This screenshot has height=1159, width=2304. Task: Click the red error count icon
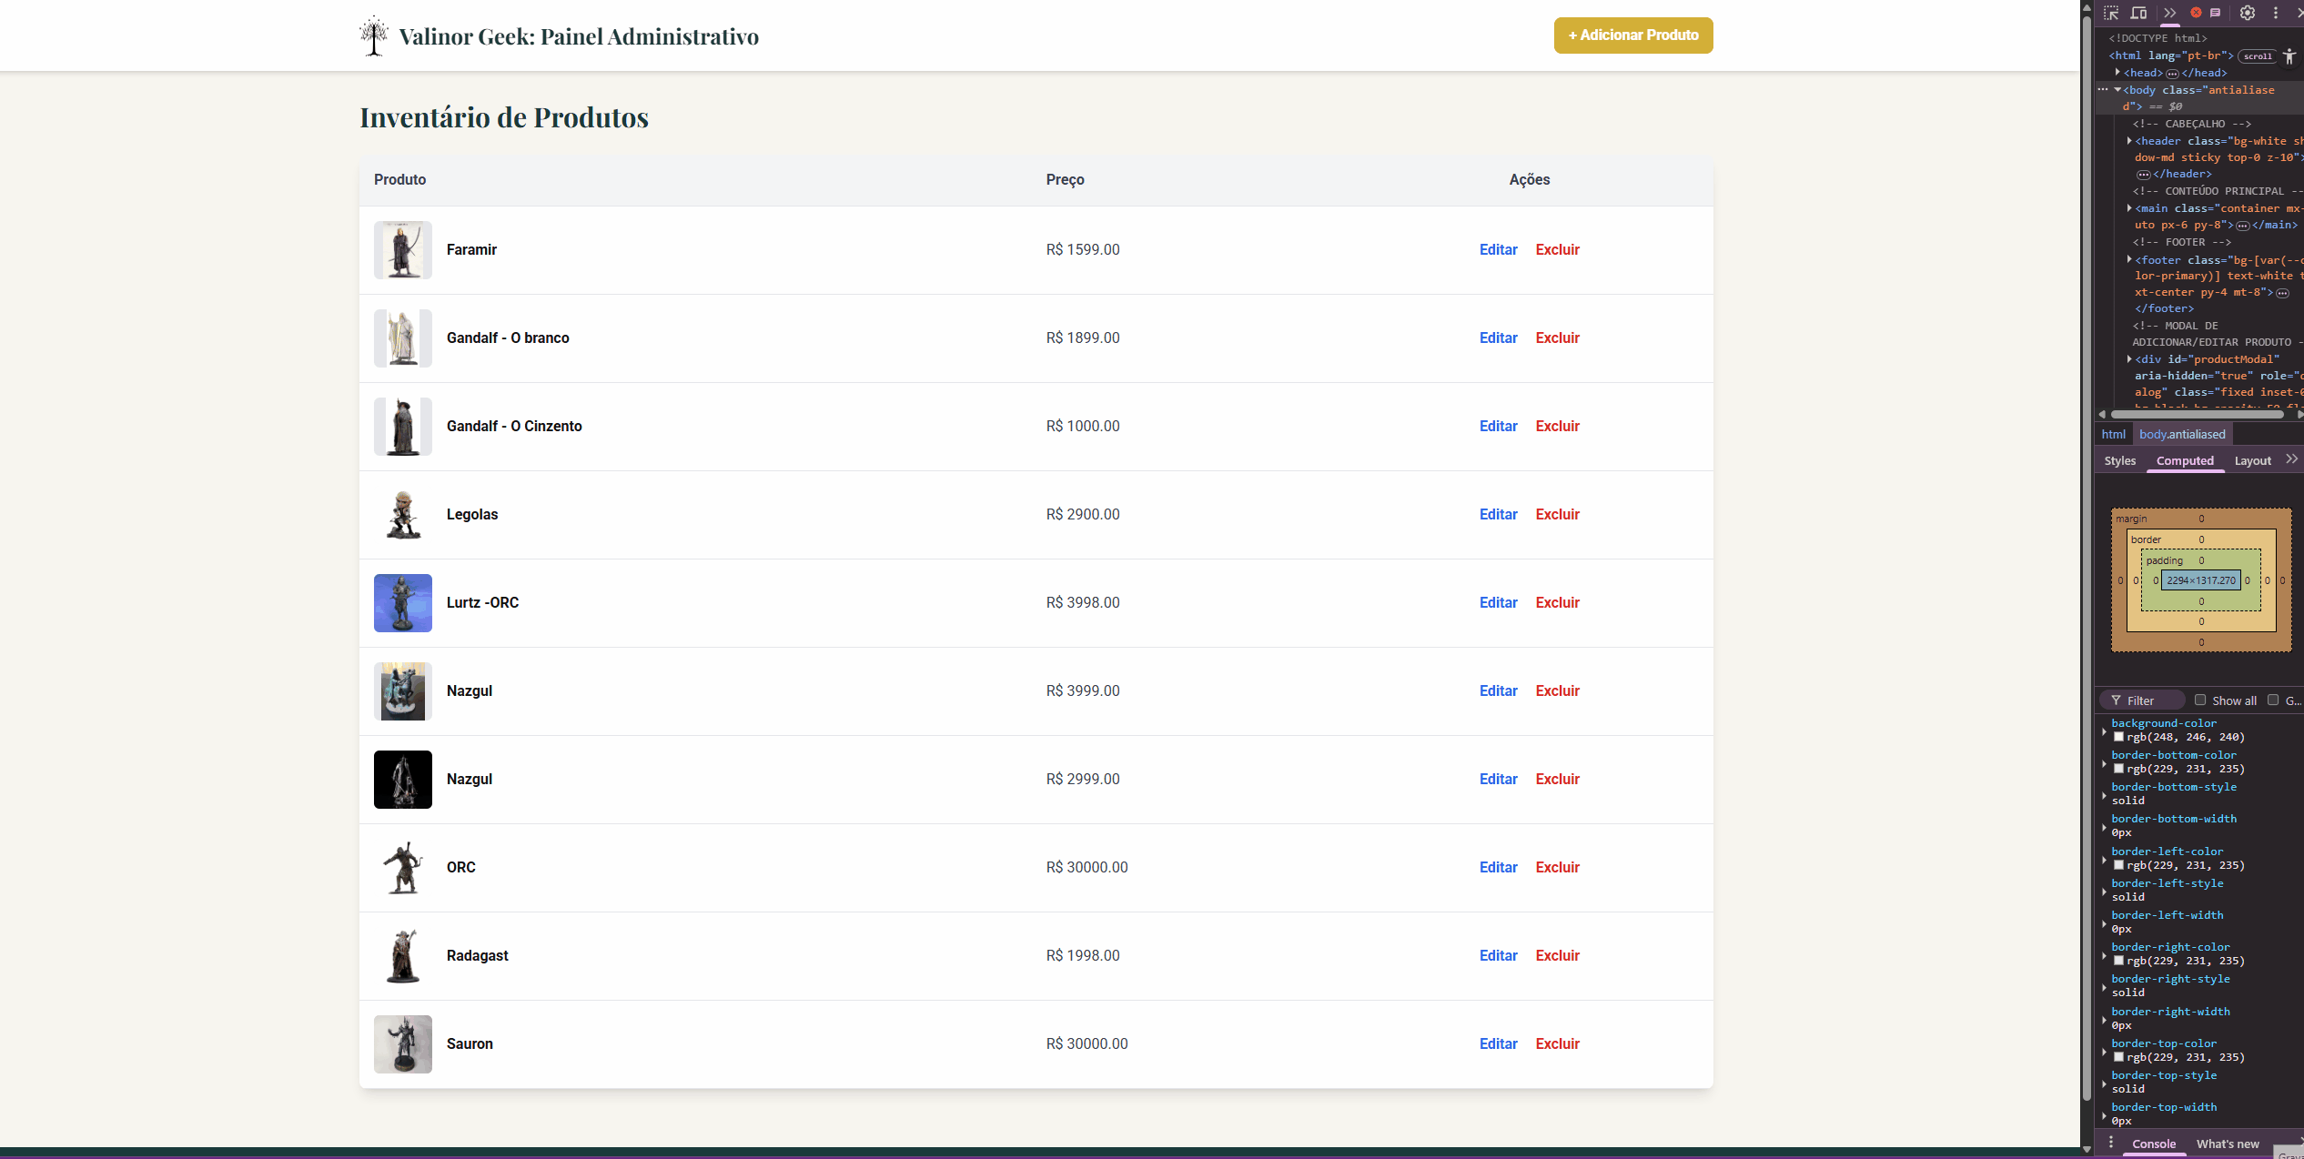click(x=2196, y=13)
